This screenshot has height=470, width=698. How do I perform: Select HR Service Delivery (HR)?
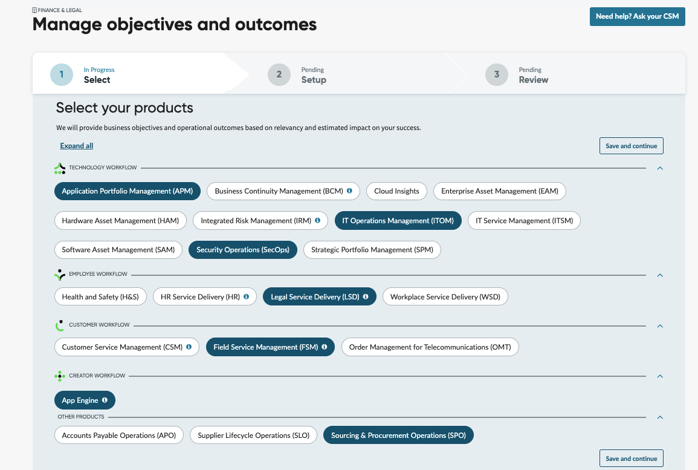click(x=205, y=297)
